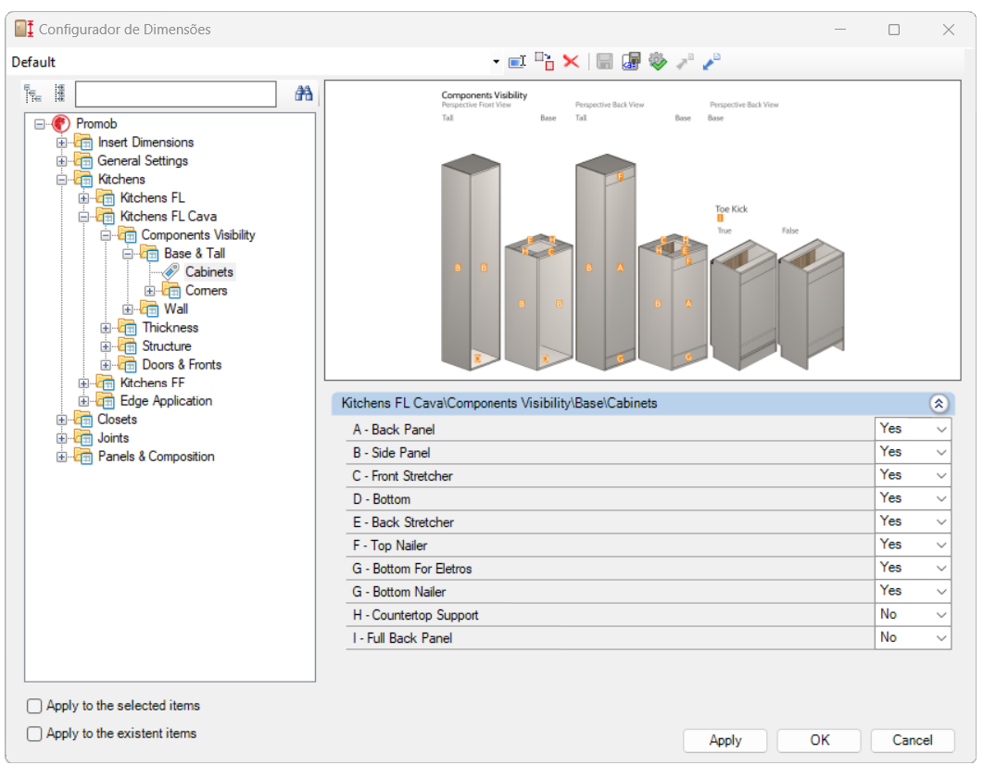996x778 pixels.
Task: Click the G - Bottom Nailer property label
Action: pyautogui.click(x=399, y=592)
